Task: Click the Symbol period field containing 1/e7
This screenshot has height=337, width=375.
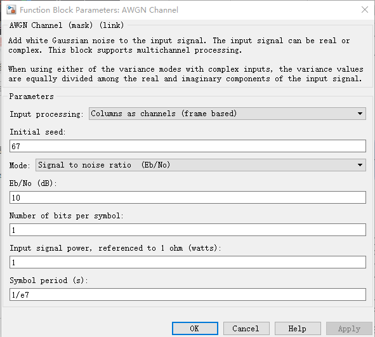Action: (188, 294)
